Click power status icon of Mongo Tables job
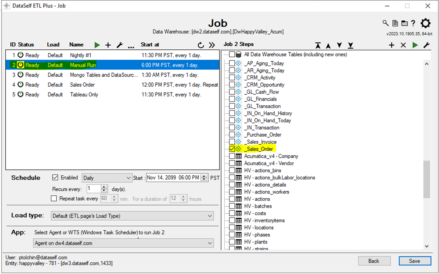The width and height of the screenshot is (439, 274). 21,74
